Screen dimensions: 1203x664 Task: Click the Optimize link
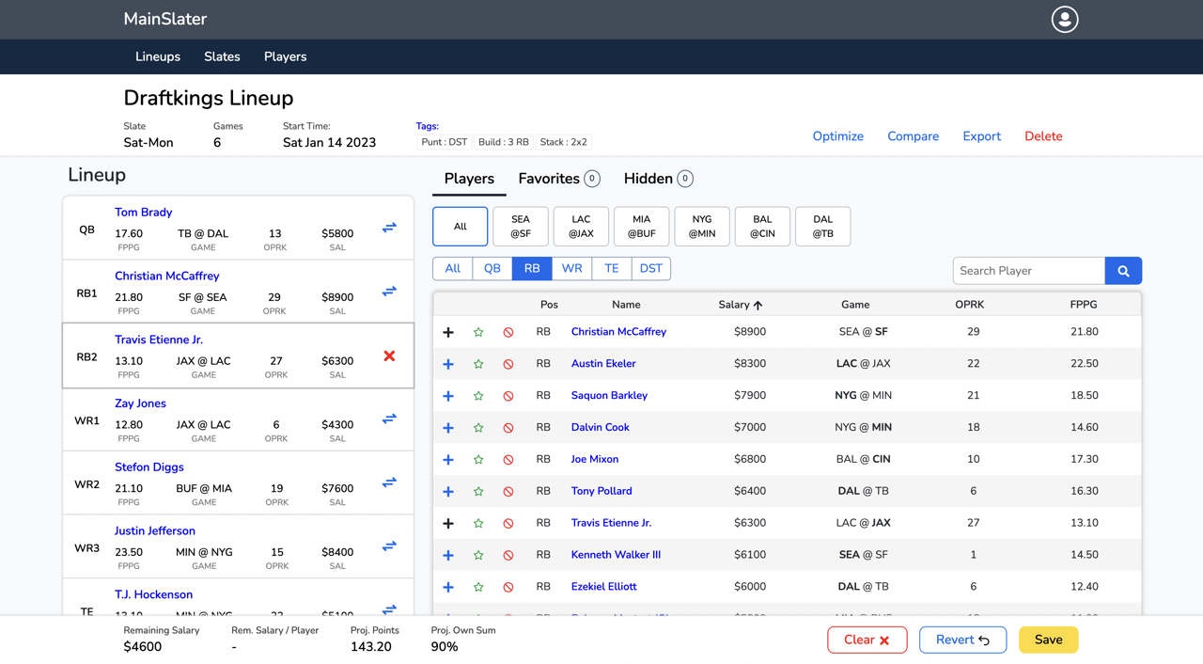point(837,136)
